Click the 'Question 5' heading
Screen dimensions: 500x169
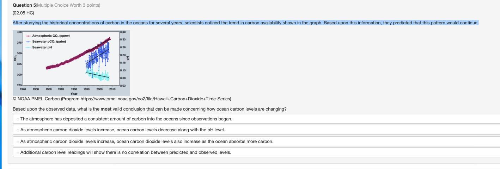point(24,5)
